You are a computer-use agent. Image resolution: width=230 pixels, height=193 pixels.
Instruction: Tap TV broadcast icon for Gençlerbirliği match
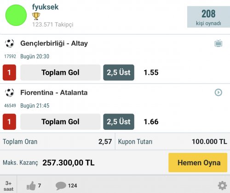coord(218,43)
